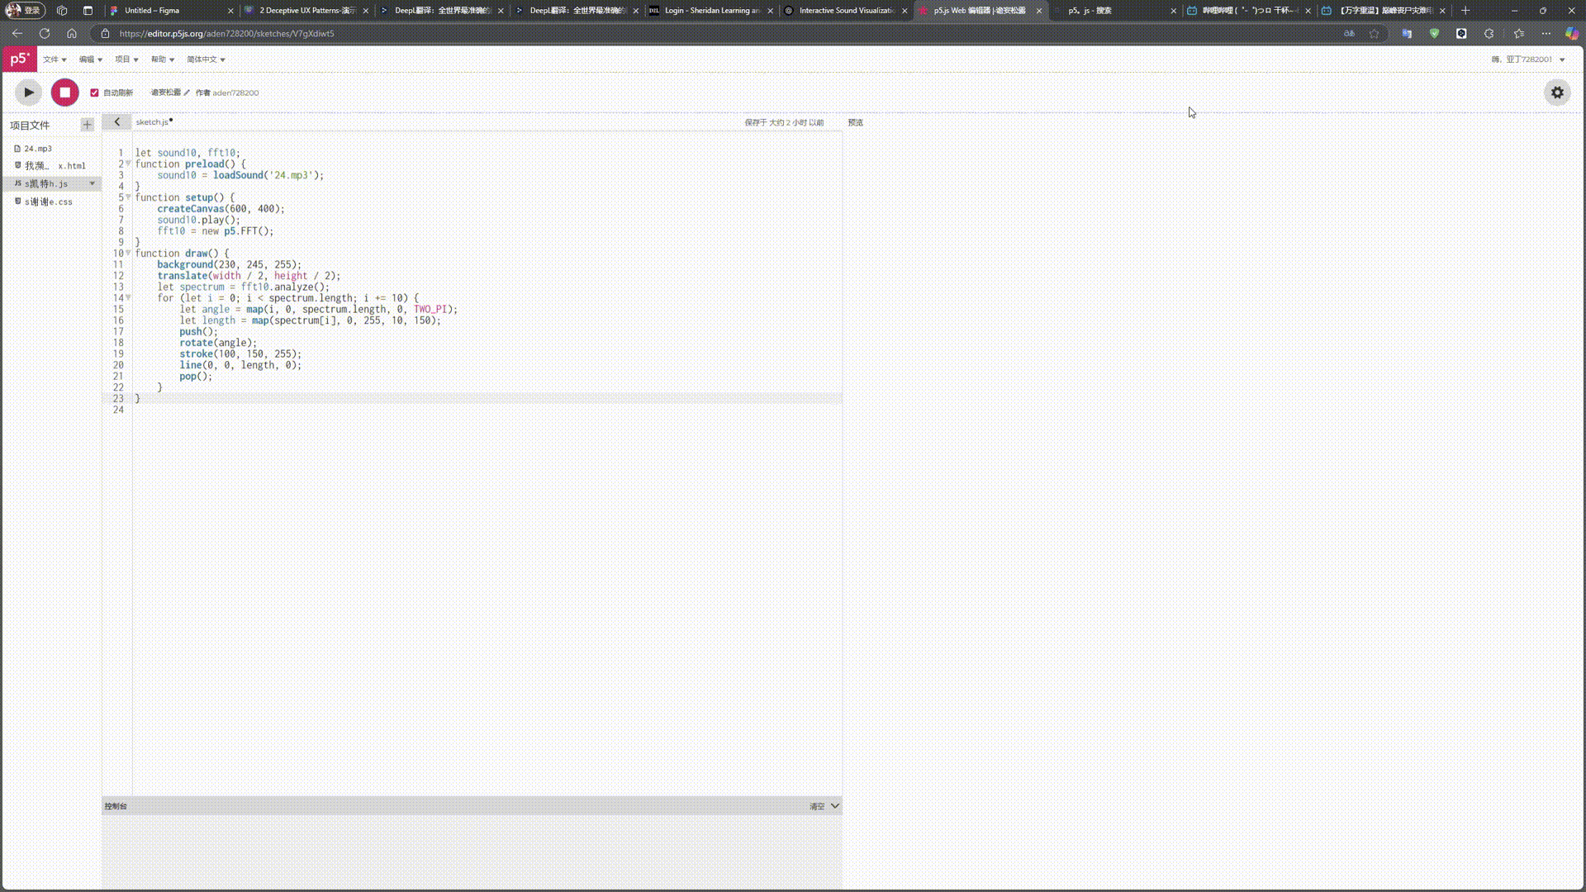1586x892 pixels.
Task: Collapse the console panel chevron
Action: tap(834, 806)
